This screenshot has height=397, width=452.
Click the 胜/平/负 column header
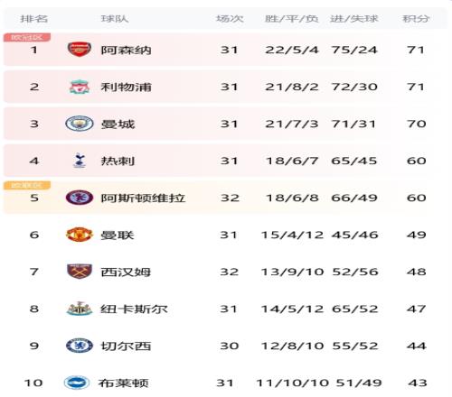tap(291, 19)
